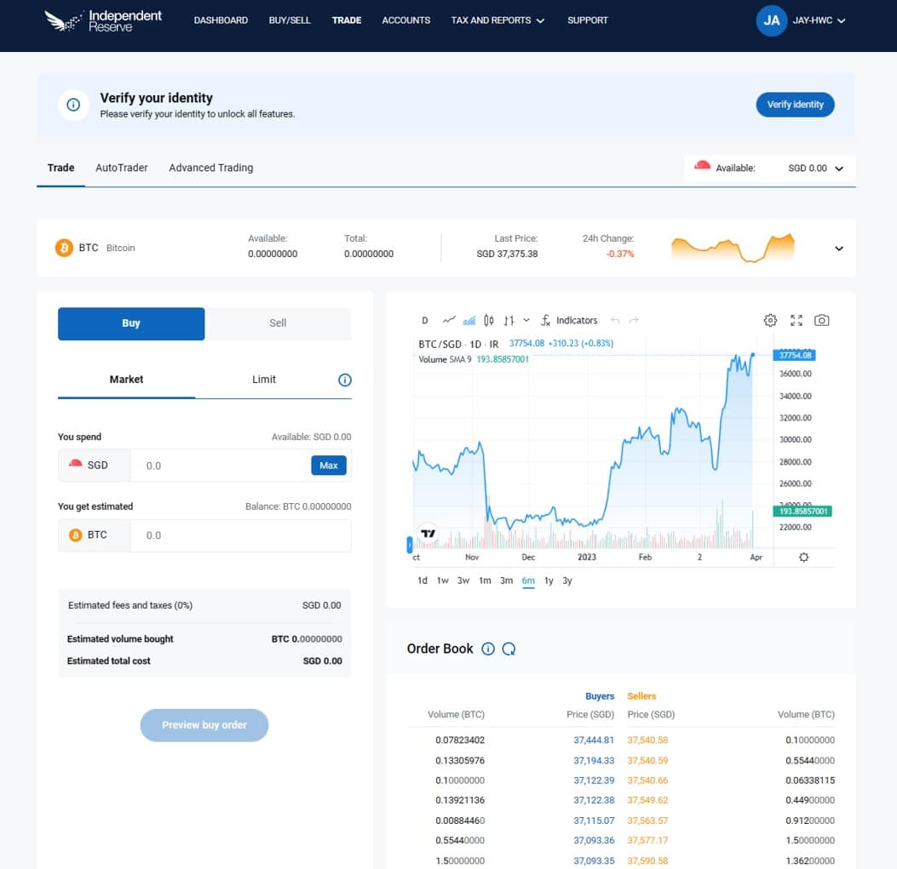Focus the You get estimated BTC field
The width and height of the screenshot is (897, 869).
pos(241,535)
